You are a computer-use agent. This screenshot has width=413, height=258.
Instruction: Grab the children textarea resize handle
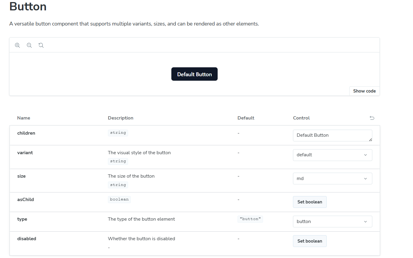point(371,140)
